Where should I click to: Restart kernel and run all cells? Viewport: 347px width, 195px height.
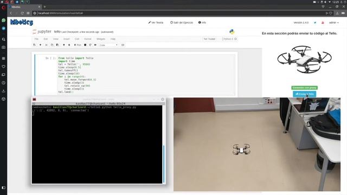(x=95, y=45)
